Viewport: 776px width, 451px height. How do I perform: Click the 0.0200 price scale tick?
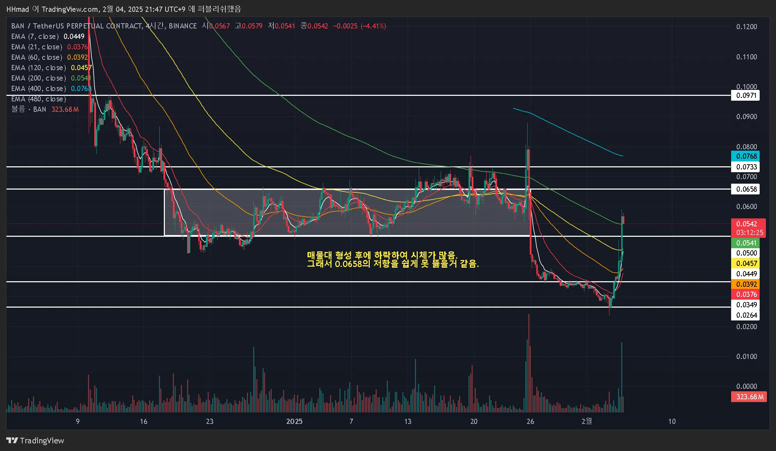point(746,327)
